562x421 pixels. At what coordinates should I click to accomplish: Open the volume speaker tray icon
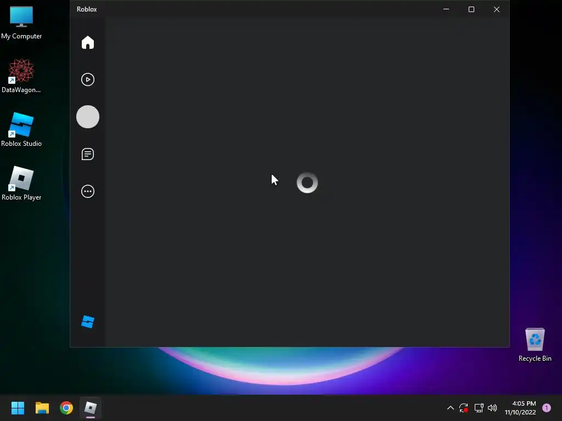pos(492,408)
